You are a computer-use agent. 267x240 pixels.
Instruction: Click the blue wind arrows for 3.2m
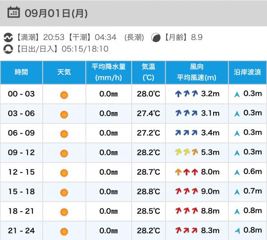point(186,94)
